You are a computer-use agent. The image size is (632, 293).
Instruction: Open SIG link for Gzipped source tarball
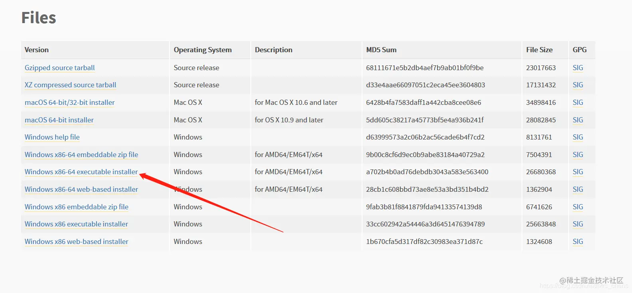pyautogui.click(x=578, y=68)
